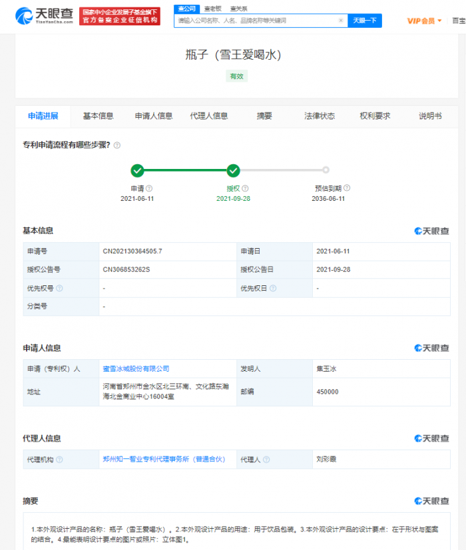466x550 pixels.
Task: Click the red official credit agency banner
Action: pos(120,16)
